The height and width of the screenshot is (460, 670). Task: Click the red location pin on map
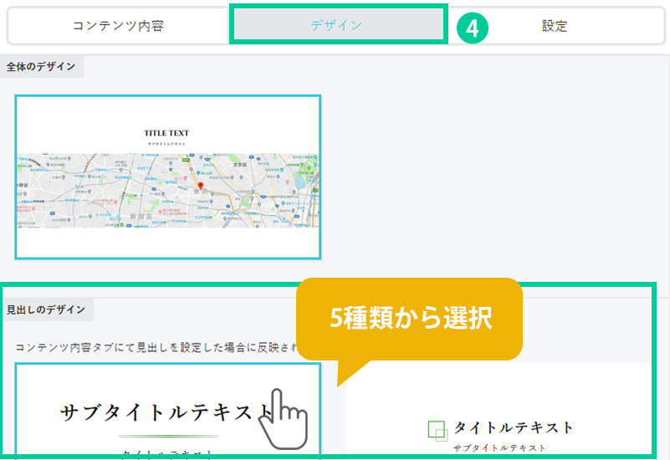pos(199,187)
